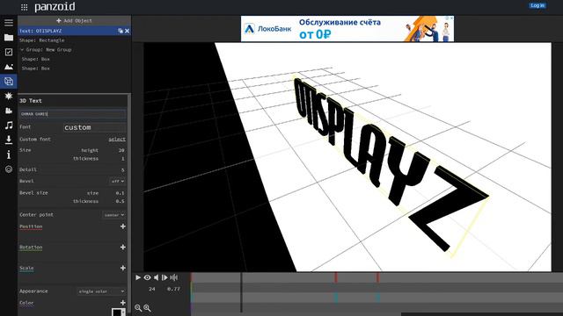Click the Log in button
The width and height of the screenshot is (563, 316).
tap(537, 5)
